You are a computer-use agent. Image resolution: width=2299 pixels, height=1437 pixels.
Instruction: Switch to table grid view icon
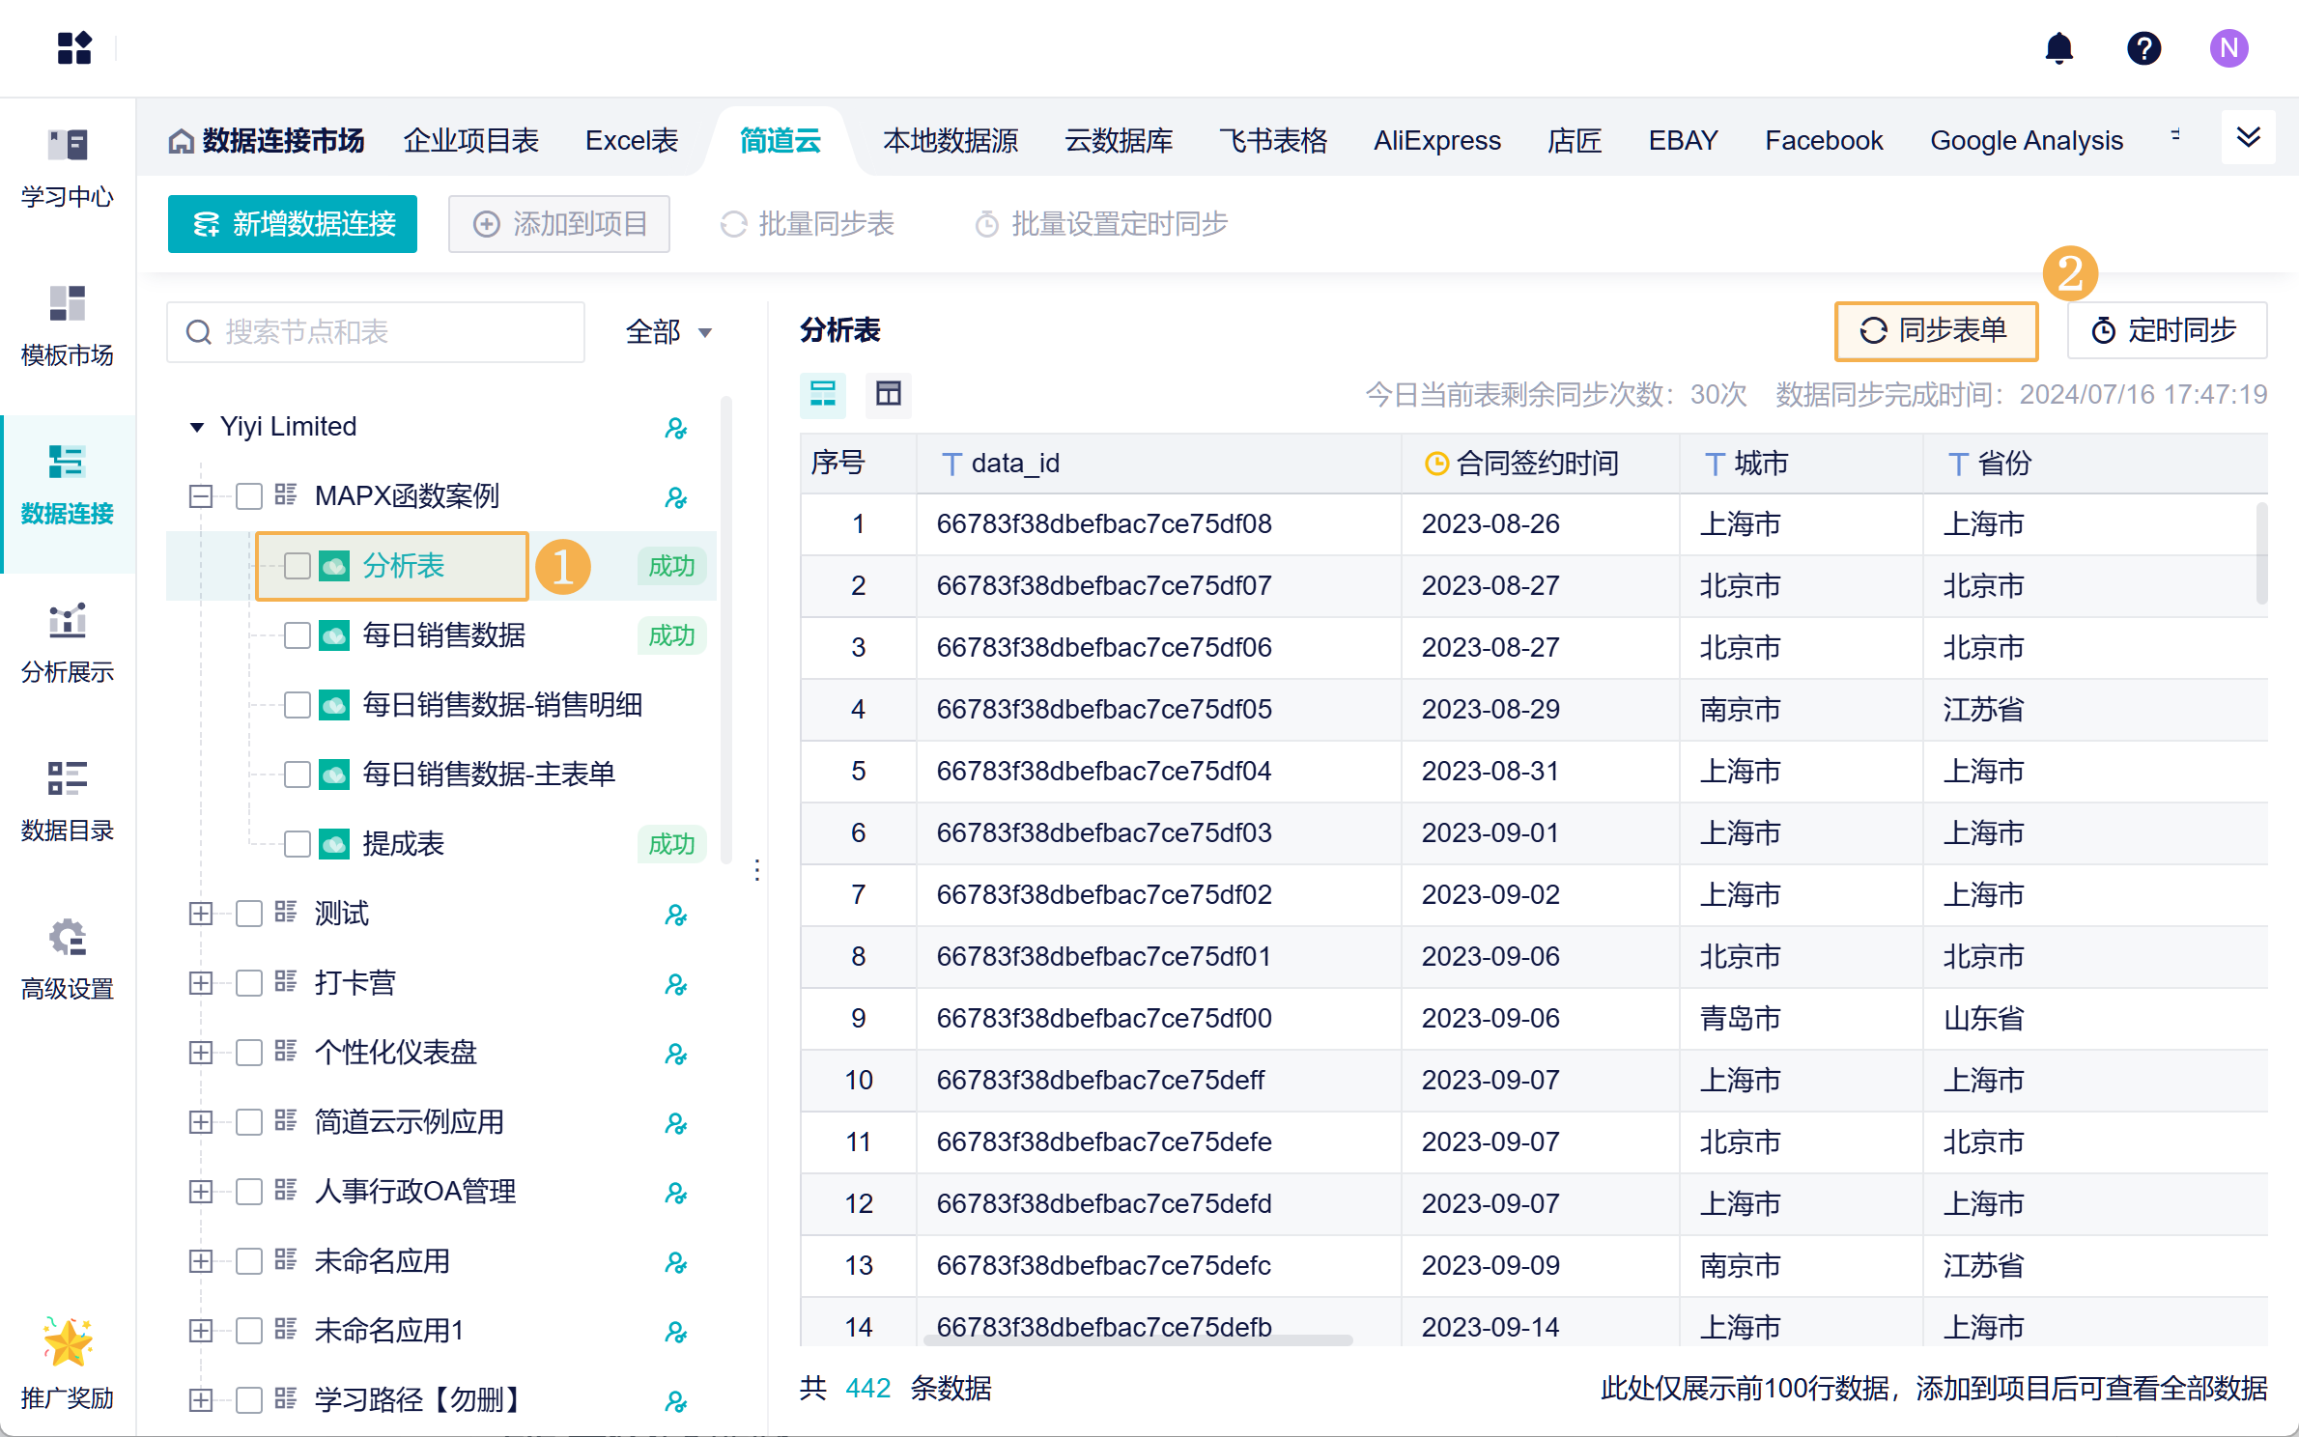click(888, 393)
